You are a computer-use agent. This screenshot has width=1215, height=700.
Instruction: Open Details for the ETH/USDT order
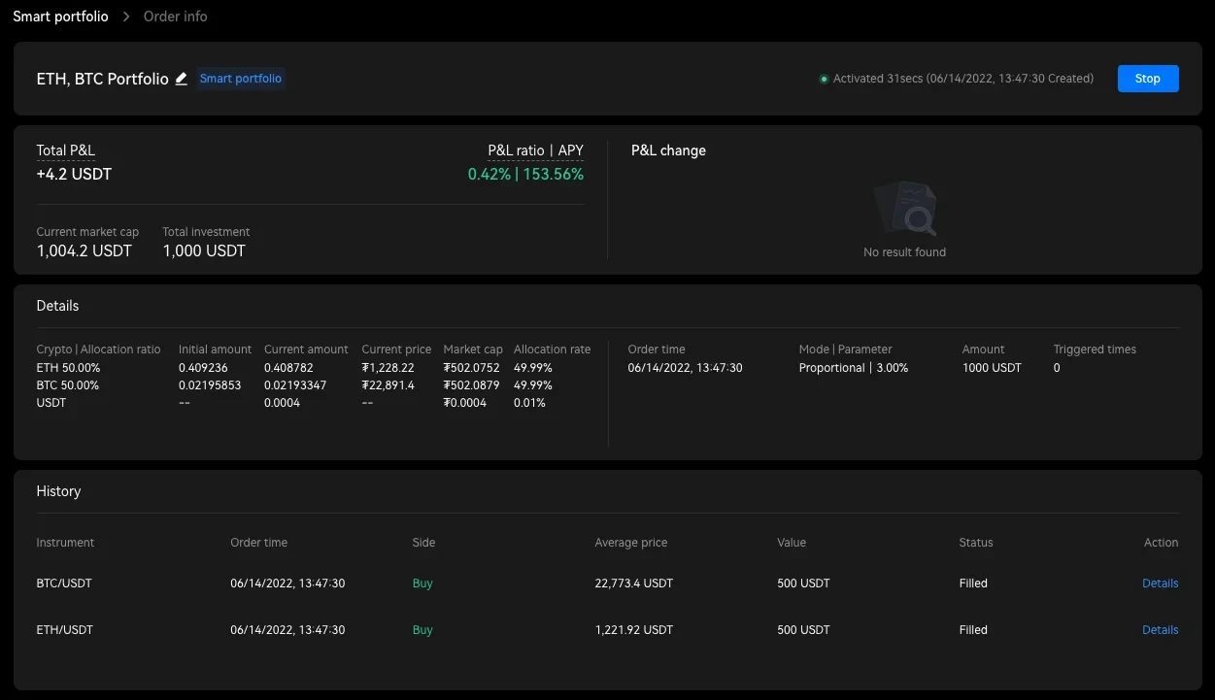coord(1160,630)
